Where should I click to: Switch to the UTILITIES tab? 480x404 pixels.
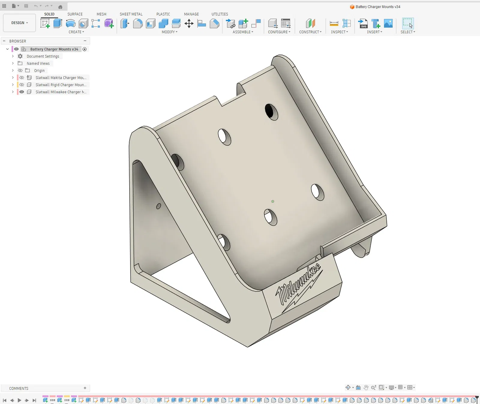point(220,14)
